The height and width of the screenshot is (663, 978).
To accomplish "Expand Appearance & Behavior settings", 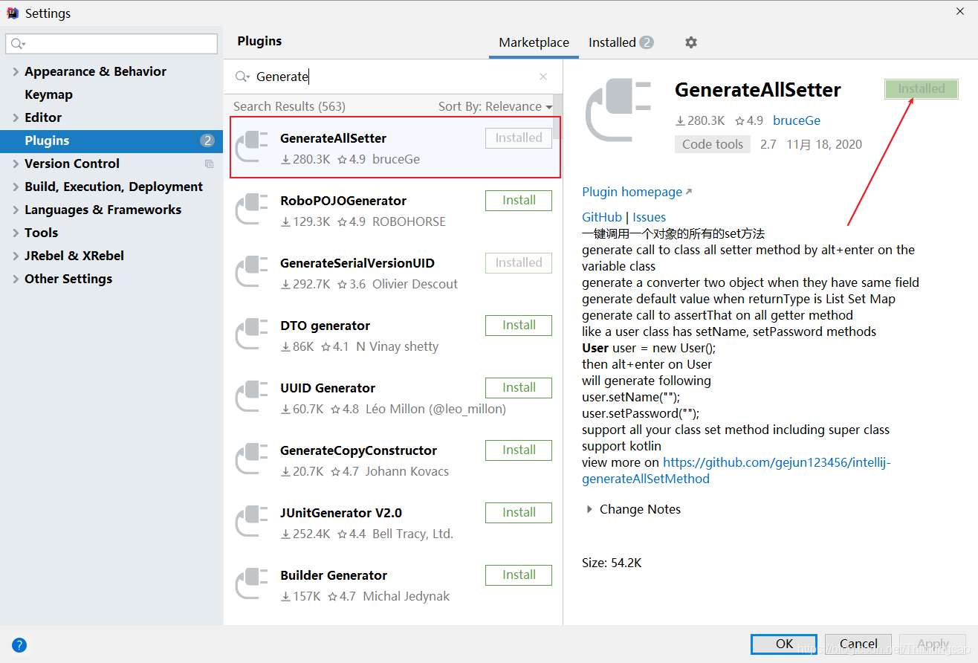I will point(16,71).
